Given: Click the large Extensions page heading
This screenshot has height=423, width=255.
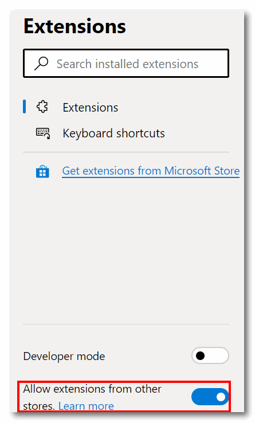Looking at the screenshot, I should [75, 26].
